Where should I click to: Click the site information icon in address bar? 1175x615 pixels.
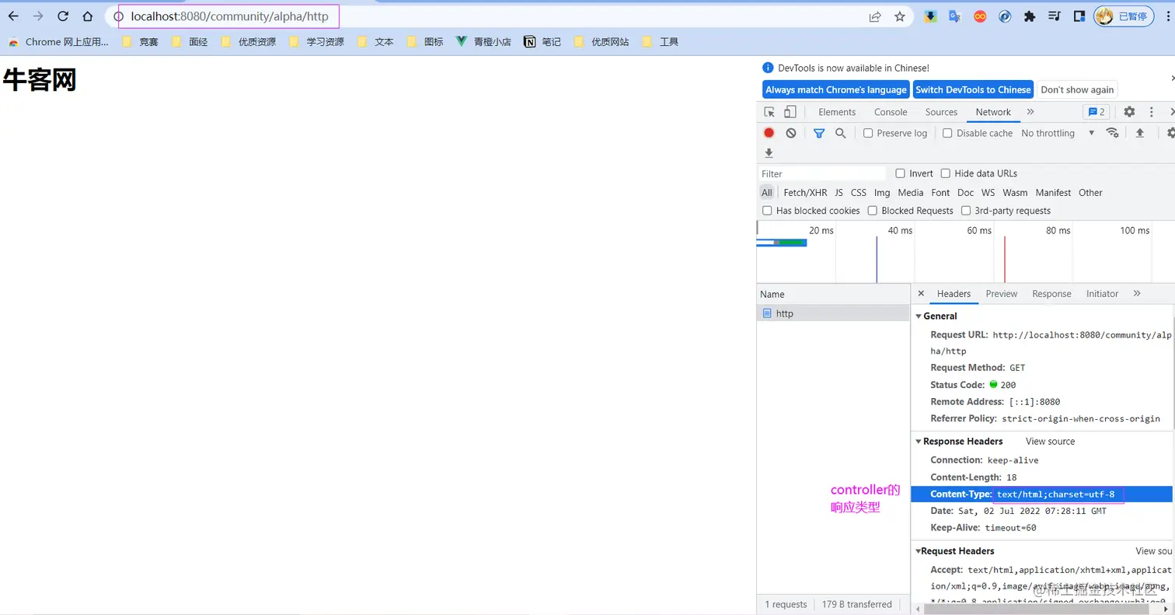coord(119,16)
